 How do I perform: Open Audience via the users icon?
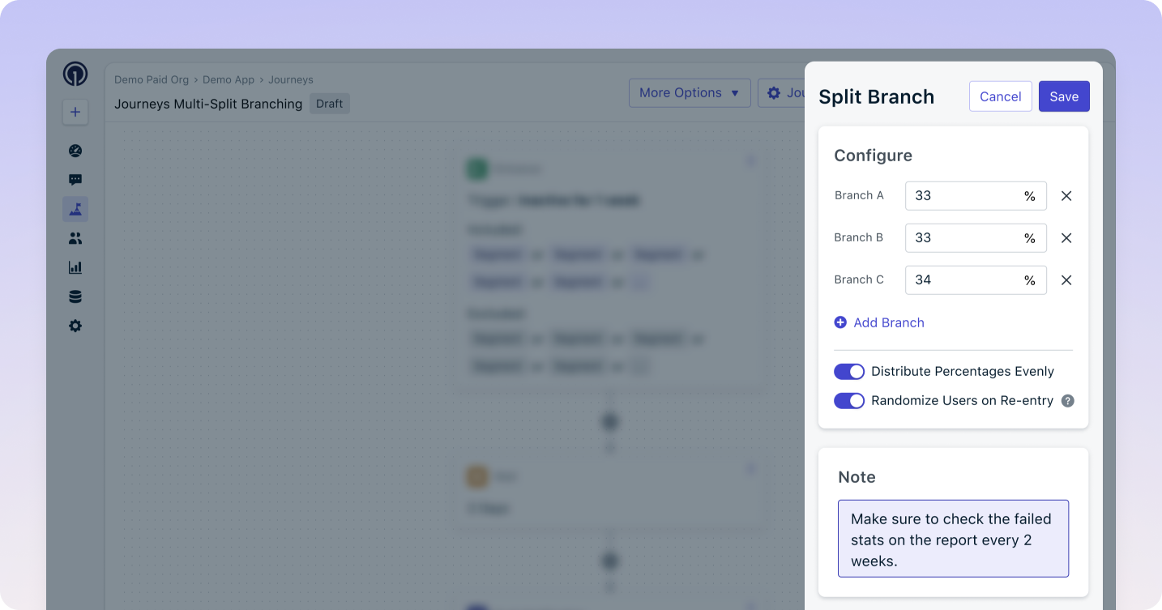(75, 238)
